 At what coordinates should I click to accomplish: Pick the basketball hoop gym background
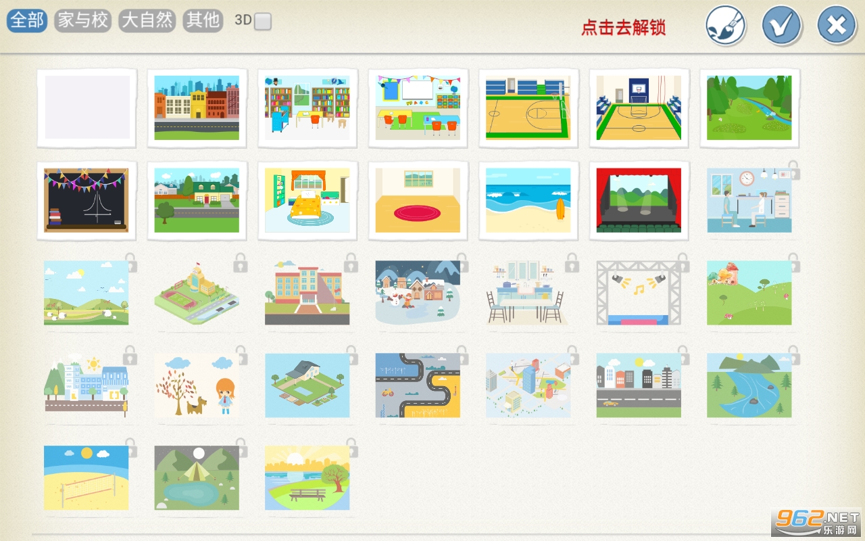[639, 108]
